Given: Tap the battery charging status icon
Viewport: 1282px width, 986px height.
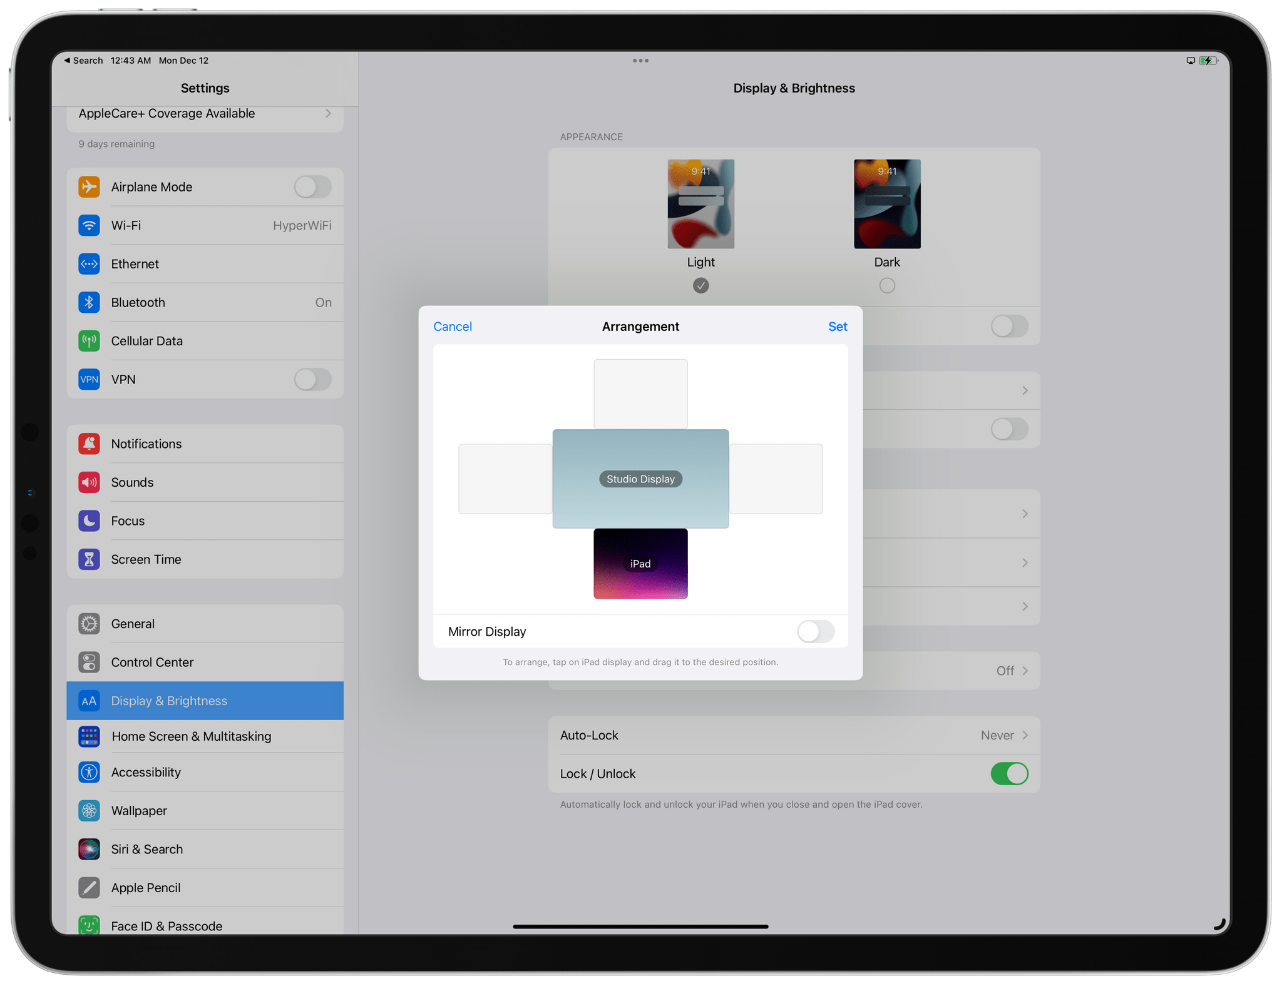Looking at the screenshot, I should click(1208, 61).
